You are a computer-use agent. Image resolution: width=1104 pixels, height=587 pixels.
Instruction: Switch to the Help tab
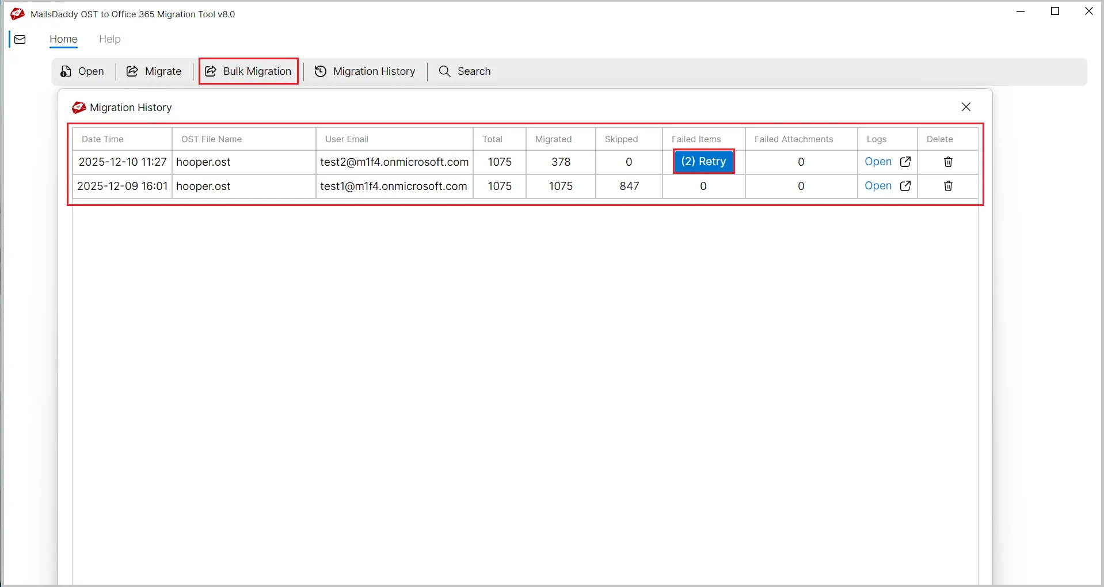pyautogui.click(x=109, y=39)
